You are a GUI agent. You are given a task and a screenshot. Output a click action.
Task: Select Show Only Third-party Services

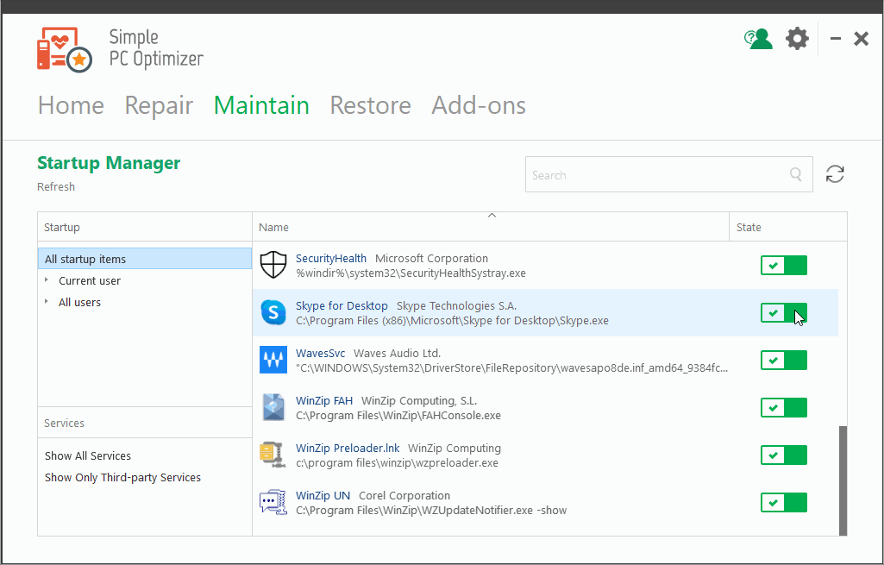[123, 477]
